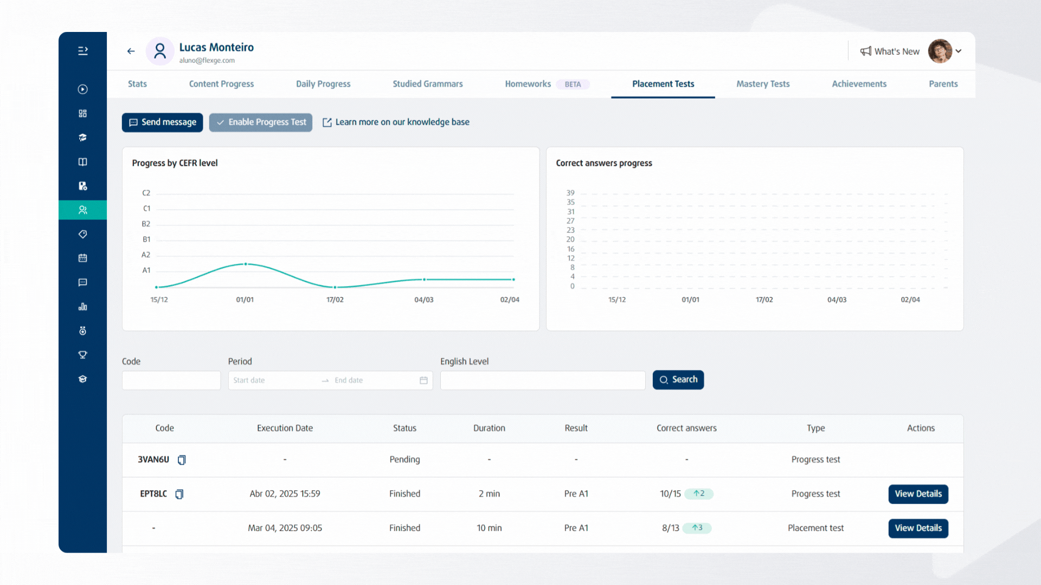Expand the user account dropdown chevron

click(x=959, y=51)
